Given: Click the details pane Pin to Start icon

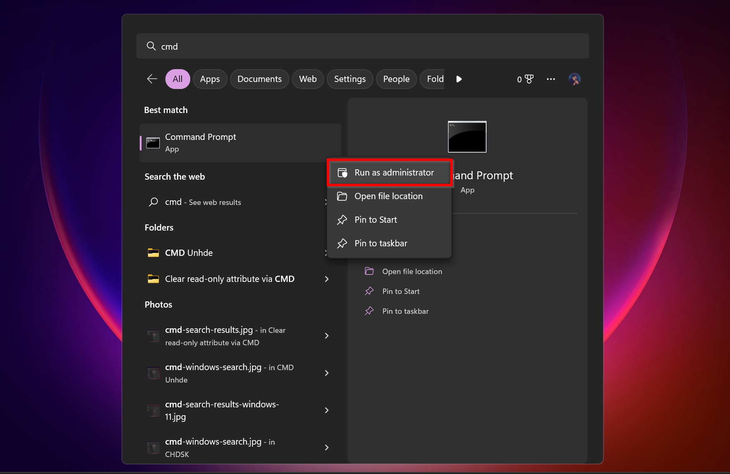Looking at the screenshot, I should click(x=369, y=291).
